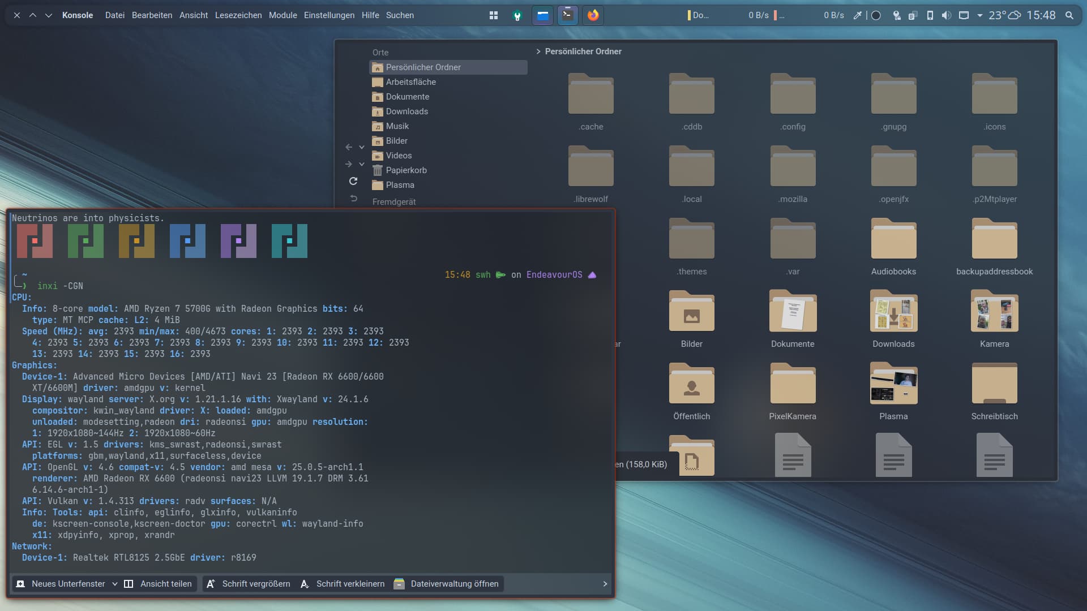Open Papierkorb in the places panel
Viewport: 1087px width, 611px height.
[x=448, y=170]
